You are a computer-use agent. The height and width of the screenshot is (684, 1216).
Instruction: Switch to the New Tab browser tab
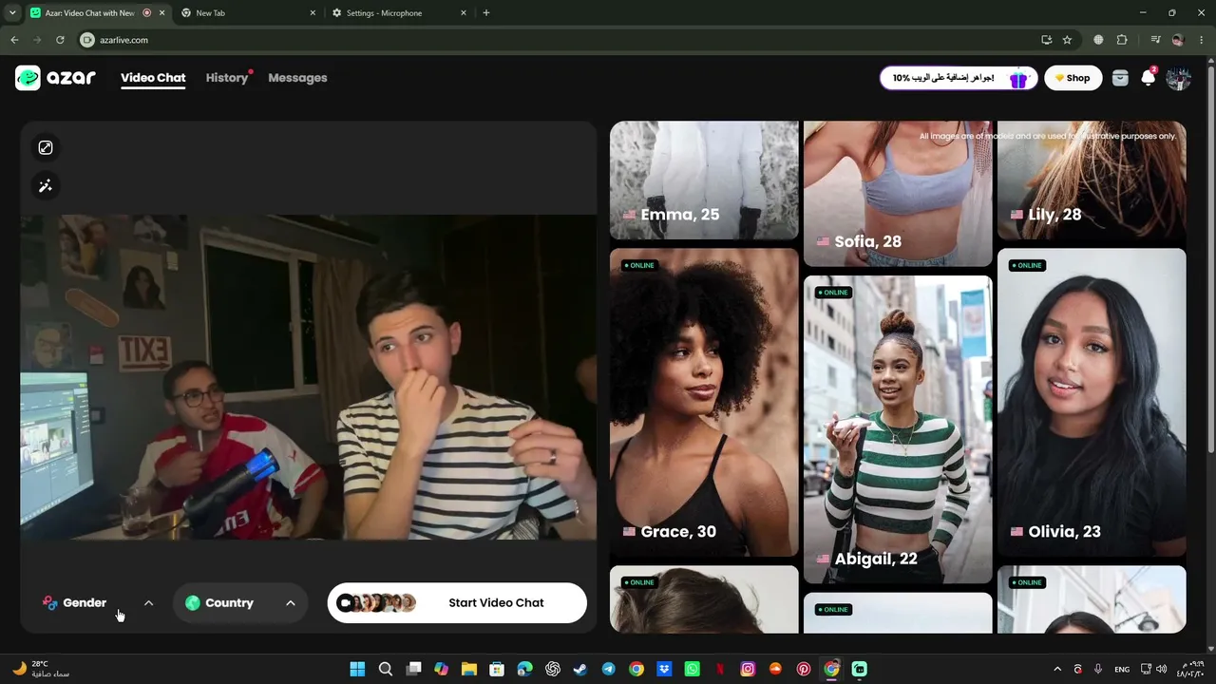pos(248,13)
